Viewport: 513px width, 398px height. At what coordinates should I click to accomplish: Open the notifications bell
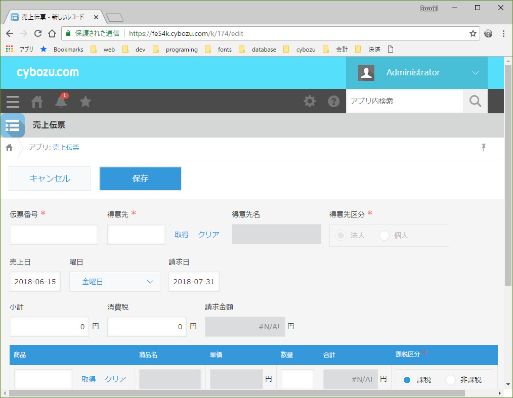pos(61,101)
